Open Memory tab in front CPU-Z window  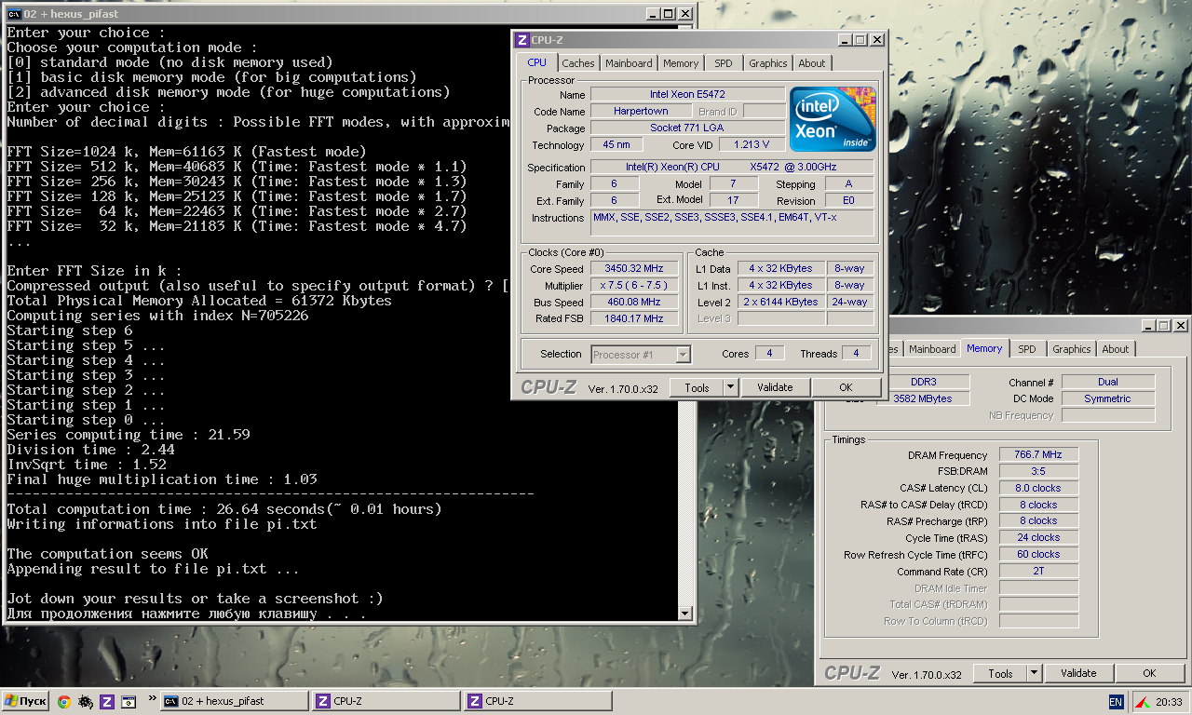[x=681, y=63]
